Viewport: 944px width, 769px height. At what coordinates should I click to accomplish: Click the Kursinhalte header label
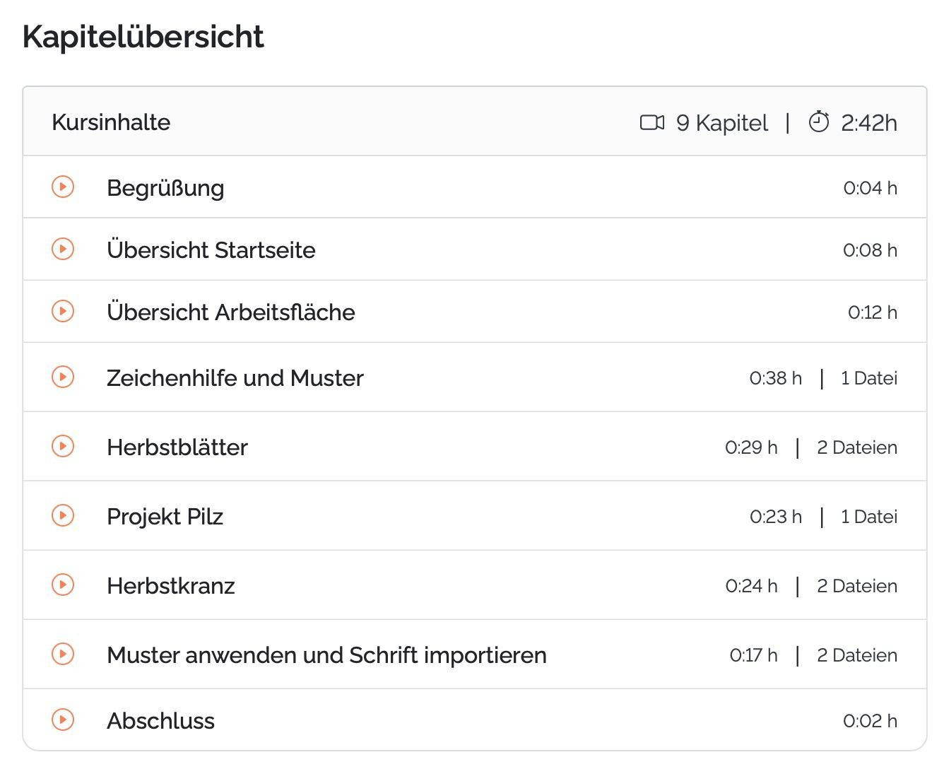111,122
